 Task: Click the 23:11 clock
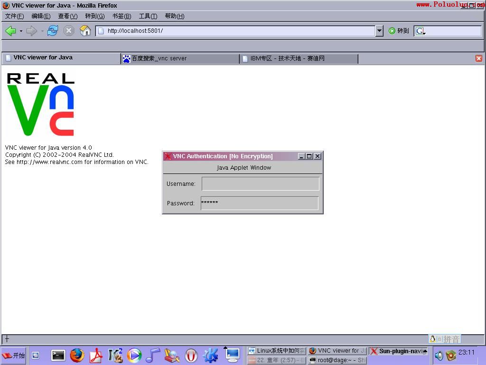tap(467, 352)
